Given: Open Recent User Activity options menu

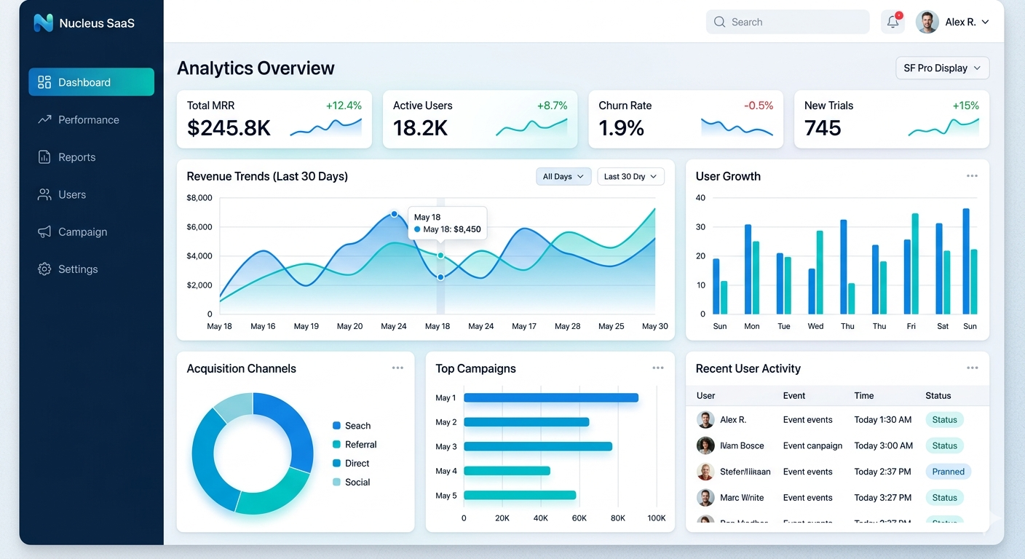Looking at the screenshot, I should point(972,368).
